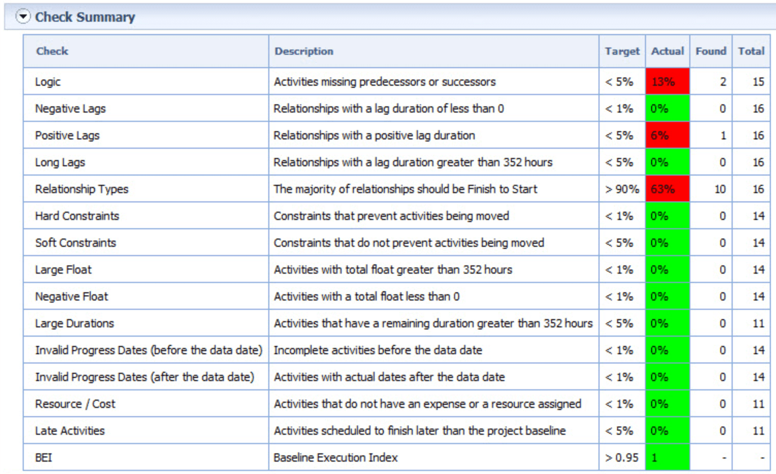Collapse the Check Summary section
Image resolution: width=776 pixels, height=474 pixels.
point(23,17)
